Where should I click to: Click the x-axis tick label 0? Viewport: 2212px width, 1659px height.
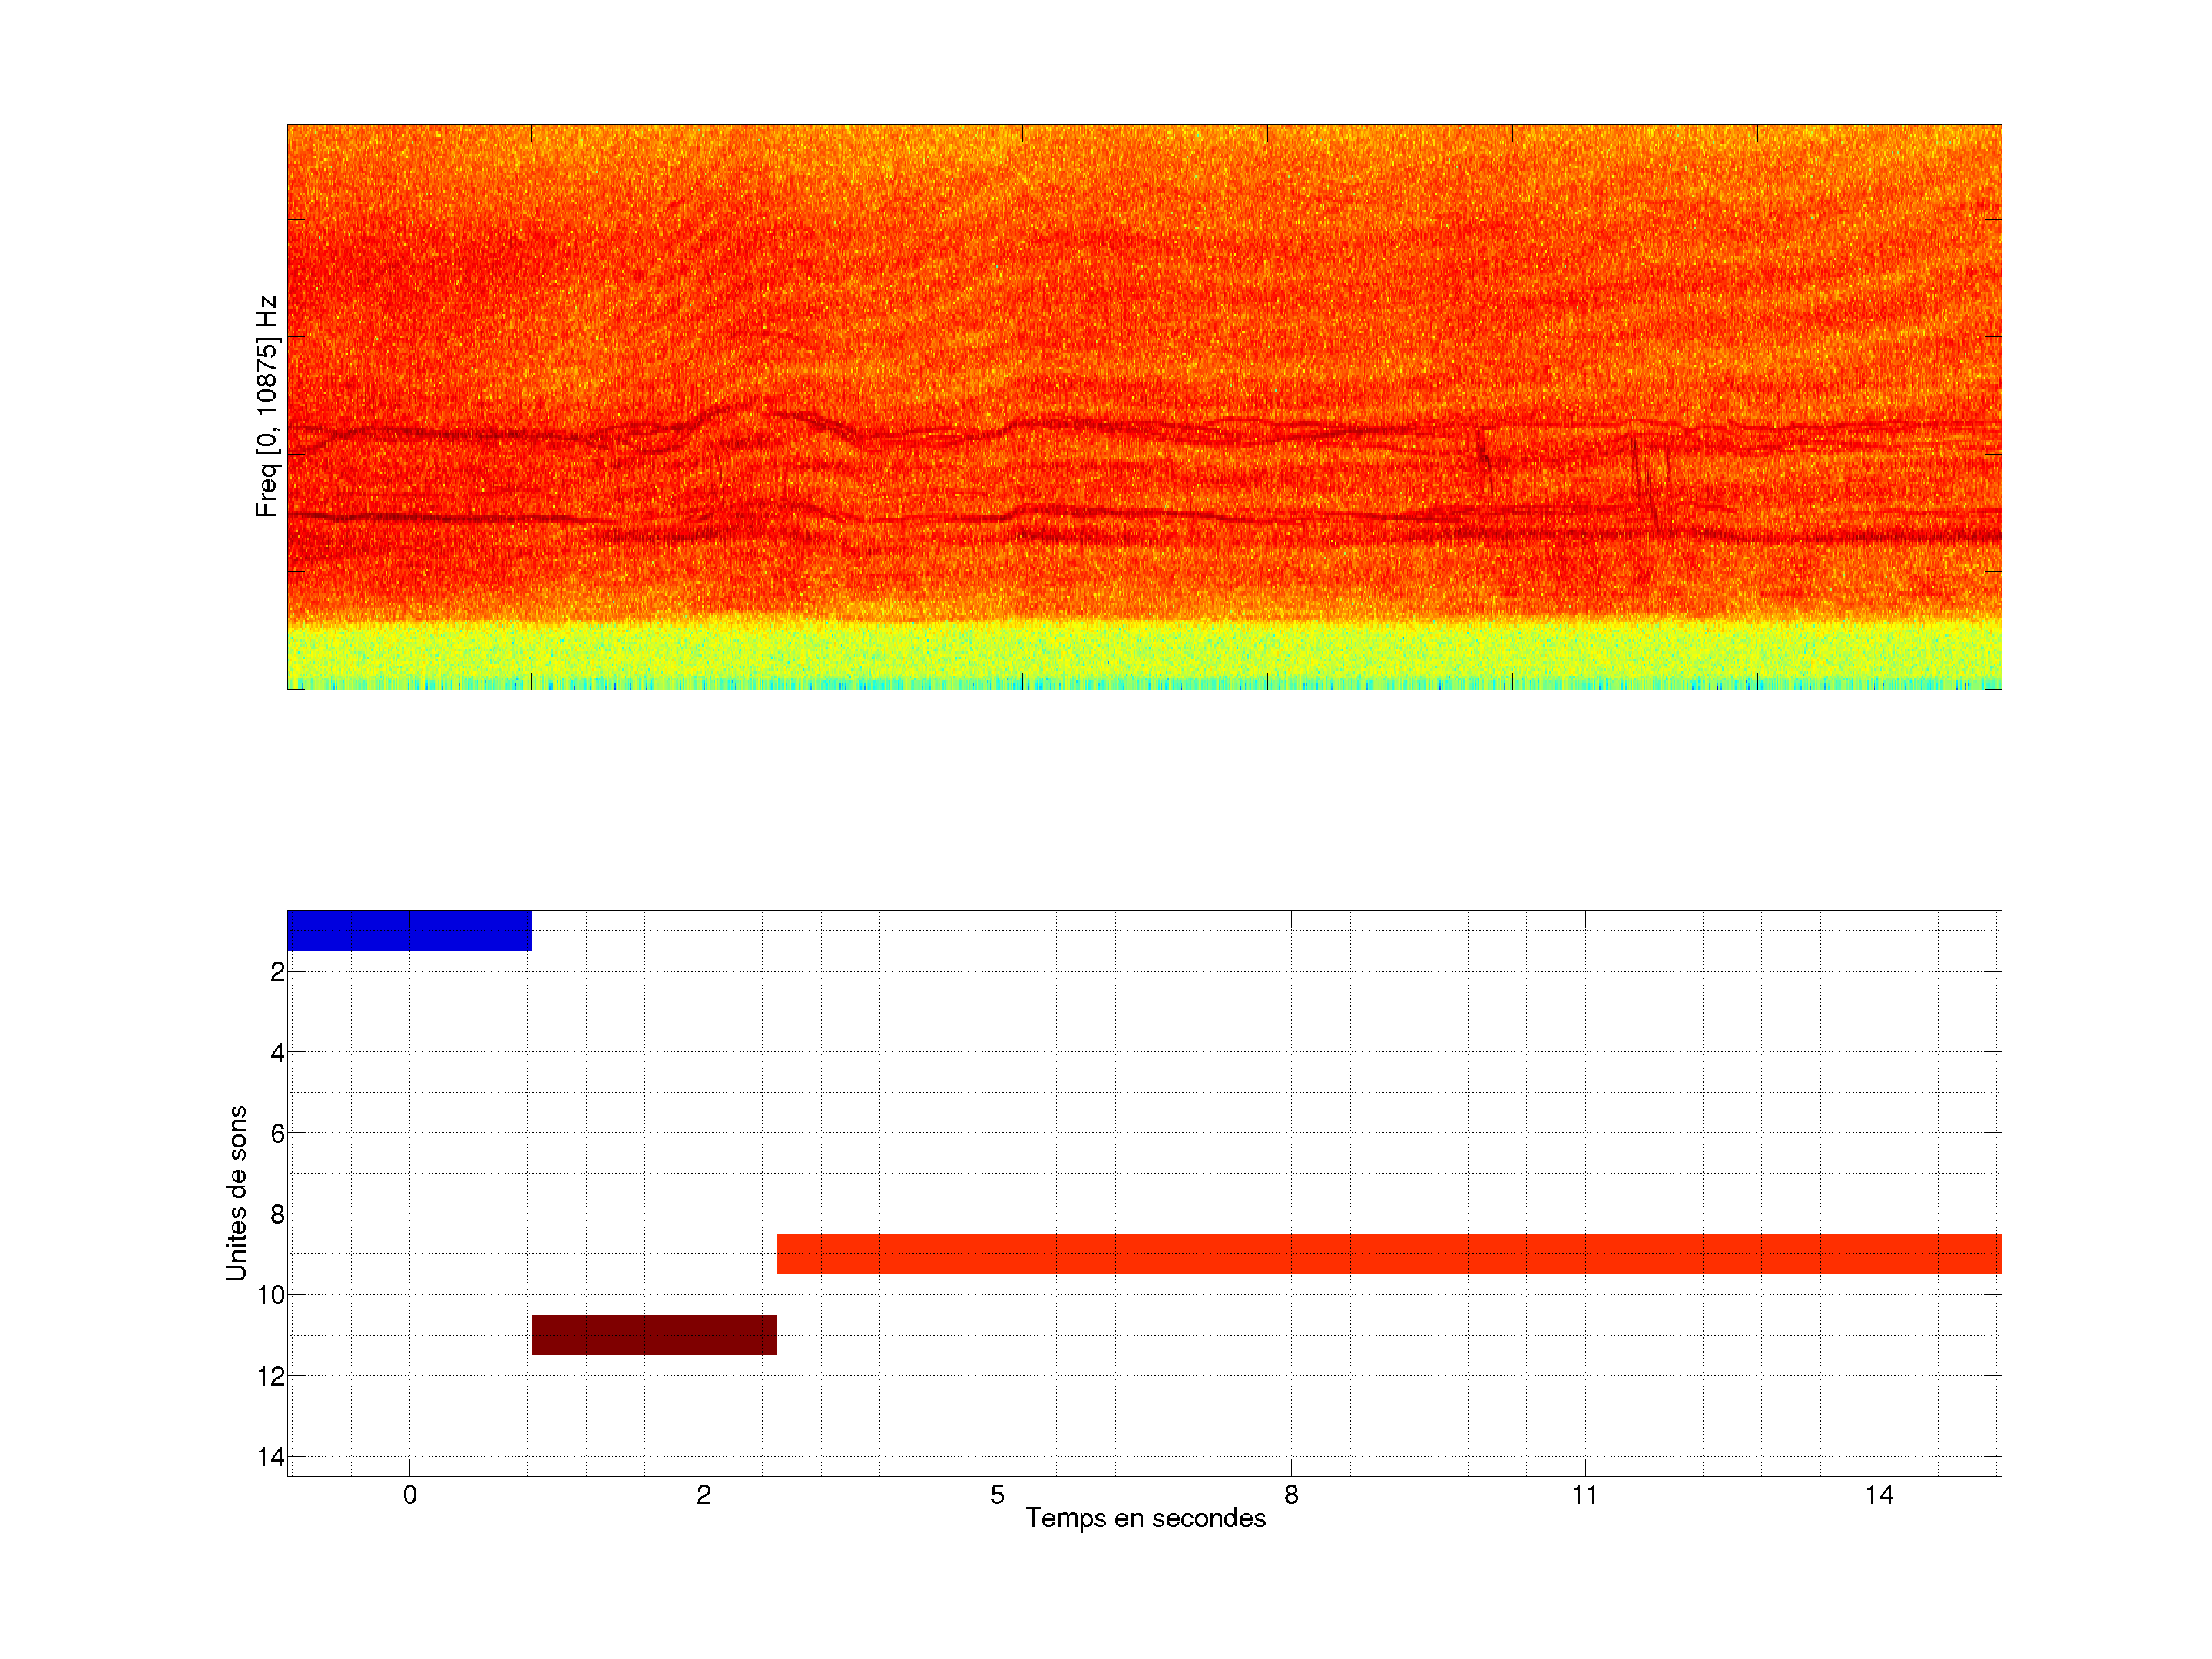coord(409,1495)
